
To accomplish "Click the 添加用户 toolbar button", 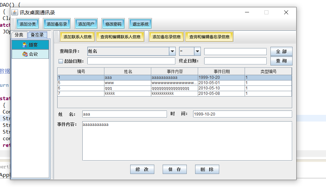I will pyautogui.click(x=86, y=24).
